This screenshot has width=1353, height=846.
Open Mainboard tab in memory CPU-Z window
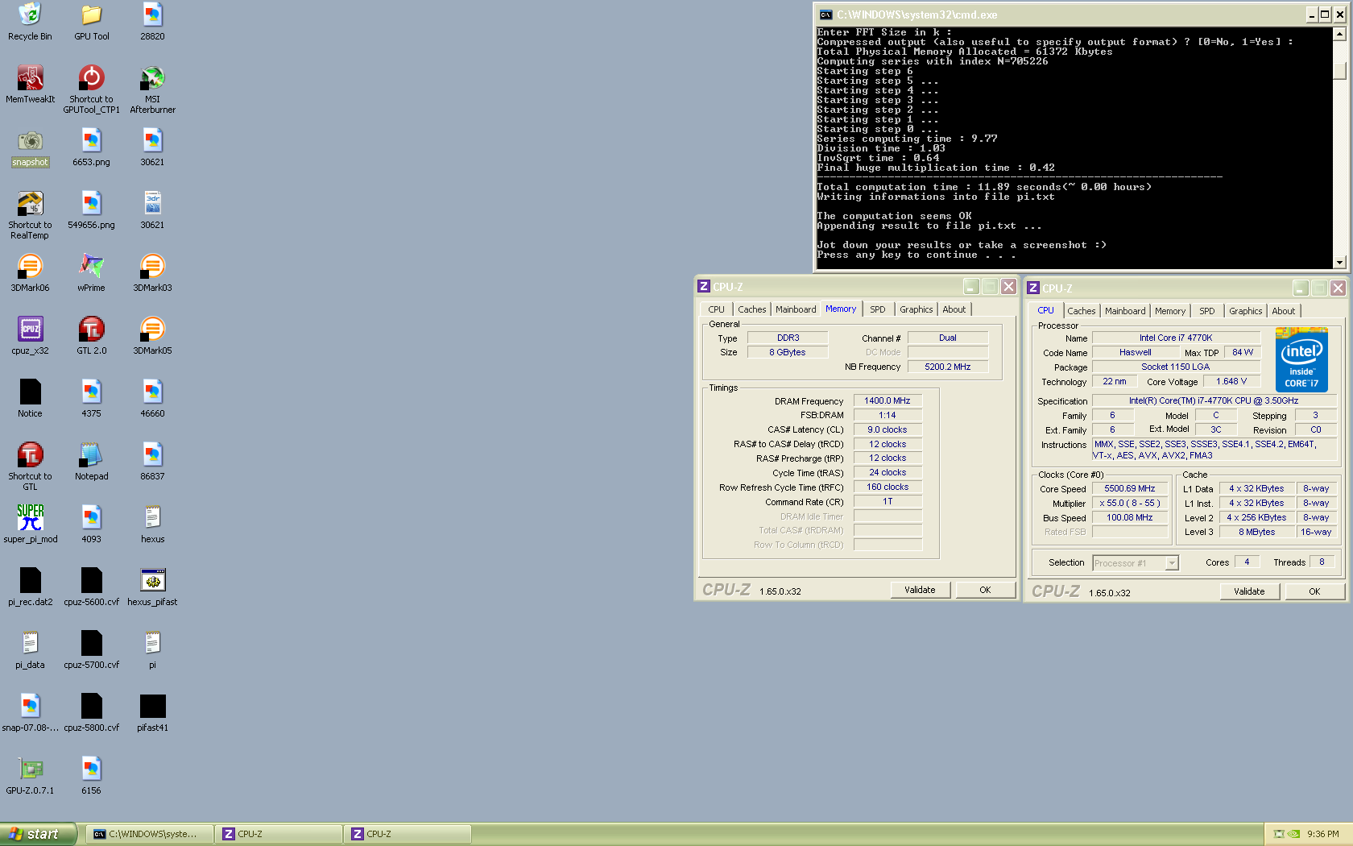pos(796,309)
